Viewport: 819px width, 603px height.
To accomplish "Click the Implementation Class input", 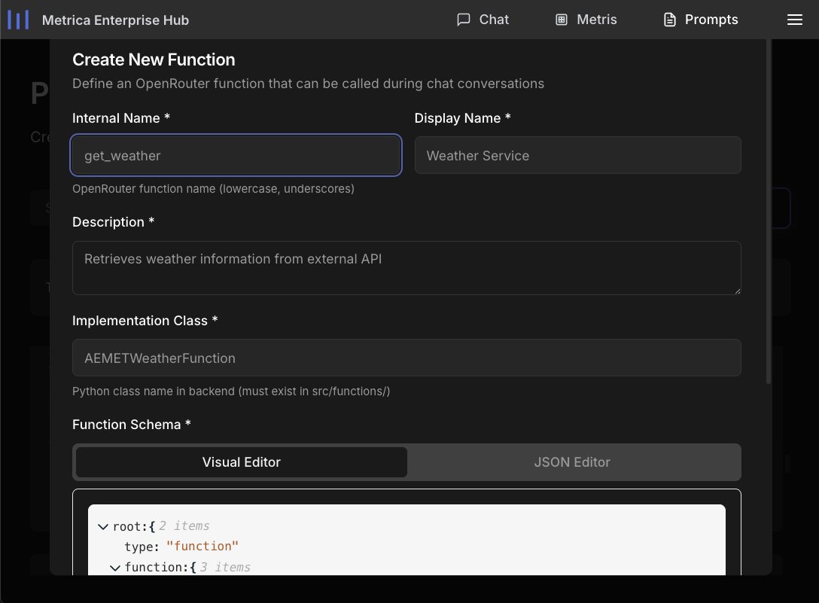I will coord(406,358).
